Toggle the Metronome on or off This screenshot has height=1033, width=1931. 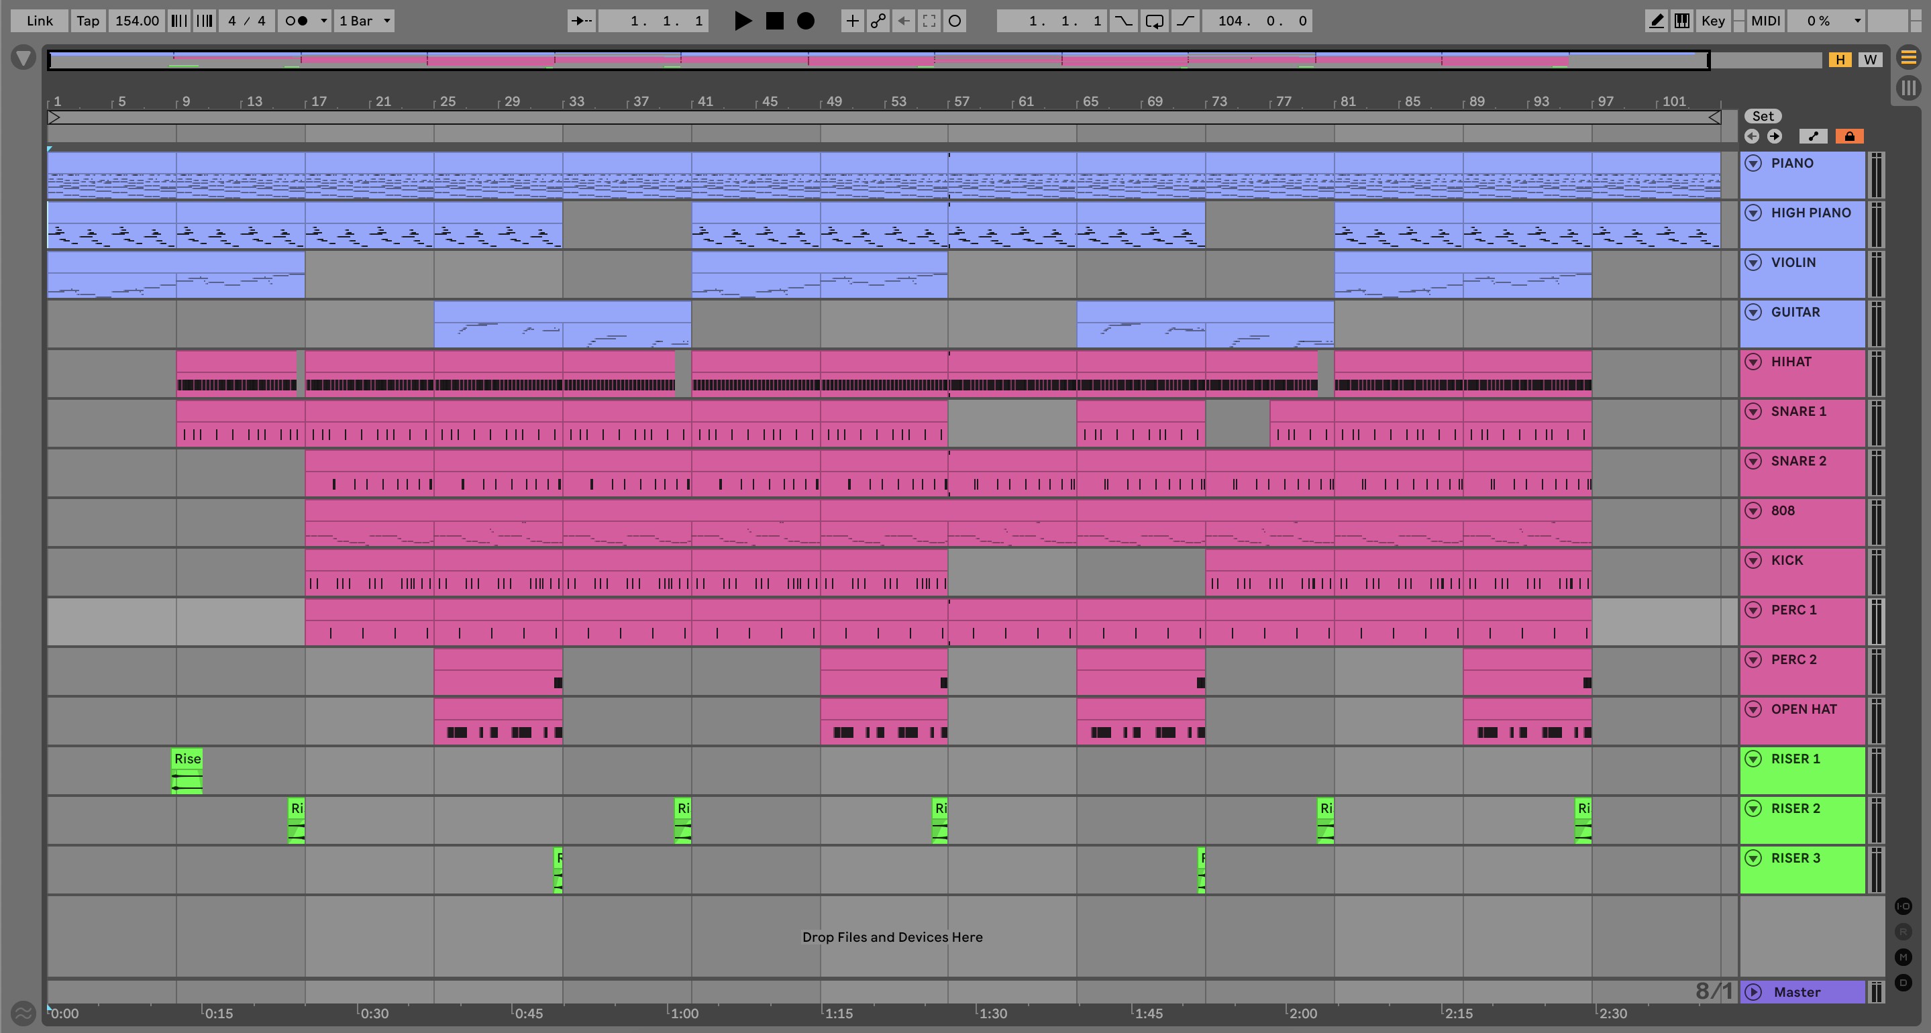pos(297,21)
